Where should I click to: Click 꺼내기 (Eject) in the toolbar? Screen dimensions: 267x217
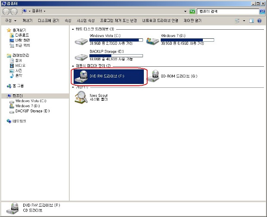point(27,20)
